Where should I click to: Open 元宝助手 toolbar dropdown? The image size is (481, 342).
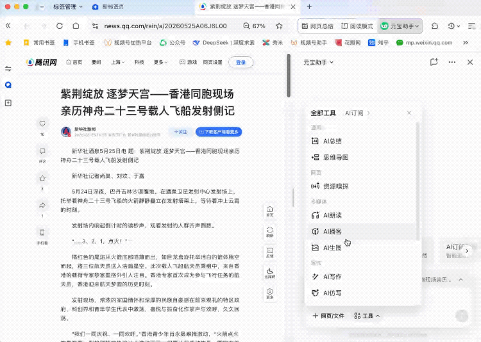tap(400, 26)
